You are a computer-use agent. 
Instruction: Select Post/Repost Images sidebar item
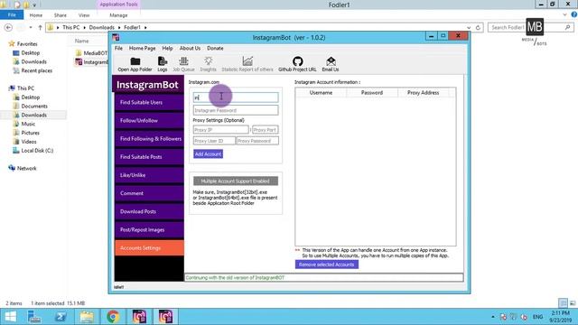(149, 229)
